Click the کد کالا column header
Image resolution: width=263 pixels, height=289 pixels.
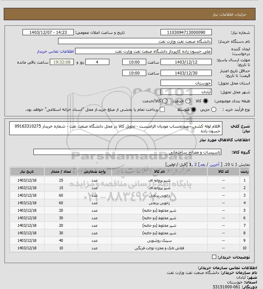click(223, 171)
